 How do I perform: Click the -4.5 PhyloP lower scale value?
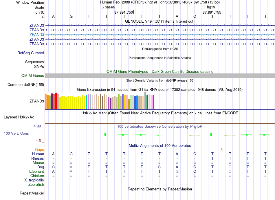pyautogui.click(x=38, y=141)
